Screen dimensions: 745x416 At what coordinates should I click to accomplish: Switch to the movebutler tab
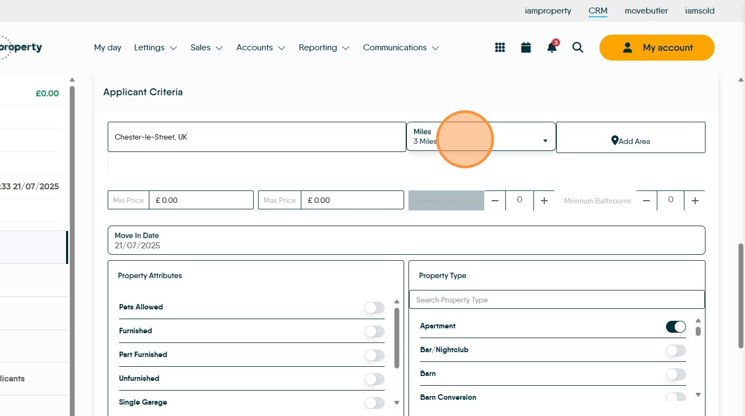pyautogui.click(x=646, y=11)
